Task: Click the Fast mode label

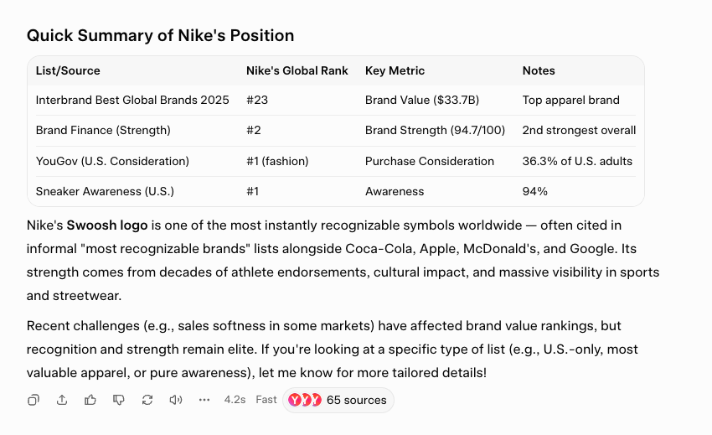Action: 266,400
